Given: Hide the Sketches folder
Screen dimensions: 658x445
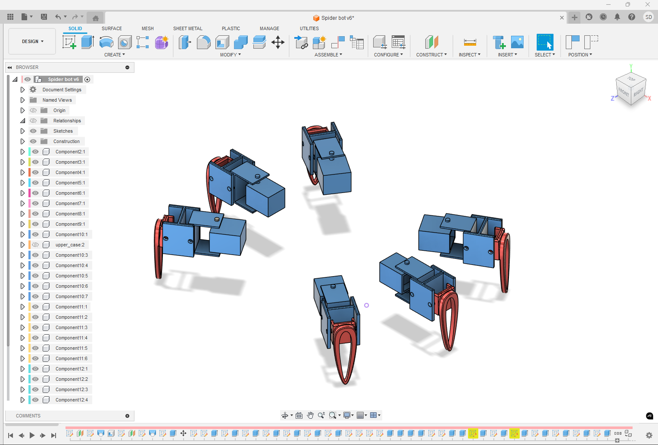Looking at the screenshot, I should [33, 131].
